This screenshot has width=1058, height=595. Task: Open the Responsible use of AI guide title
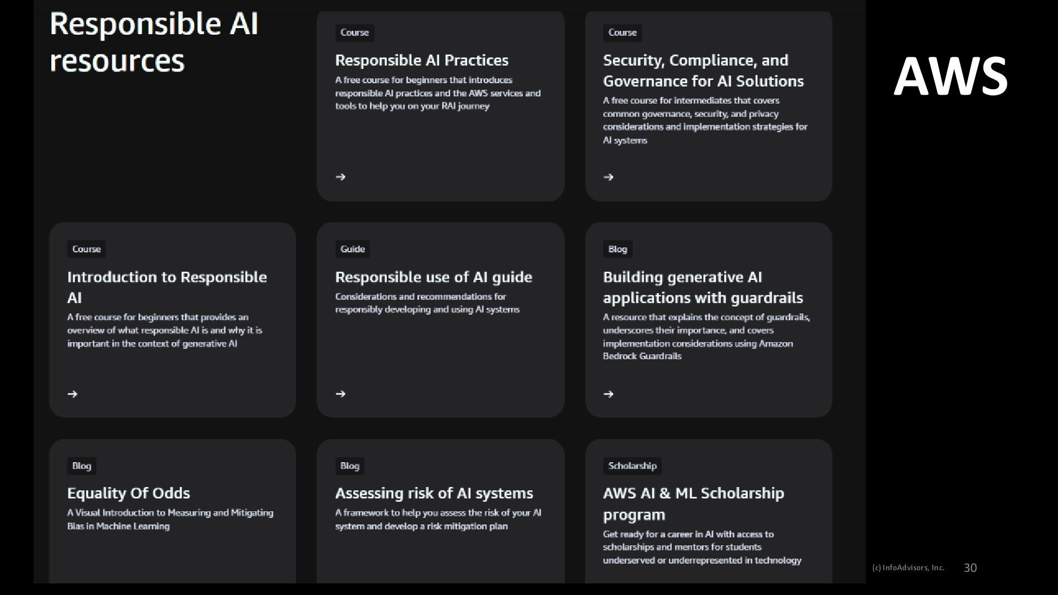434,277
